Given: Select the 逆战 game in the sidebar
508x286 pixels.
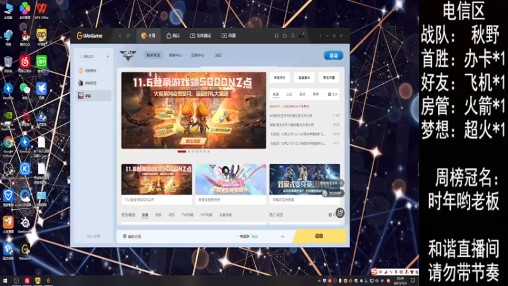Looking at the screenshot, I should (93, 96).
